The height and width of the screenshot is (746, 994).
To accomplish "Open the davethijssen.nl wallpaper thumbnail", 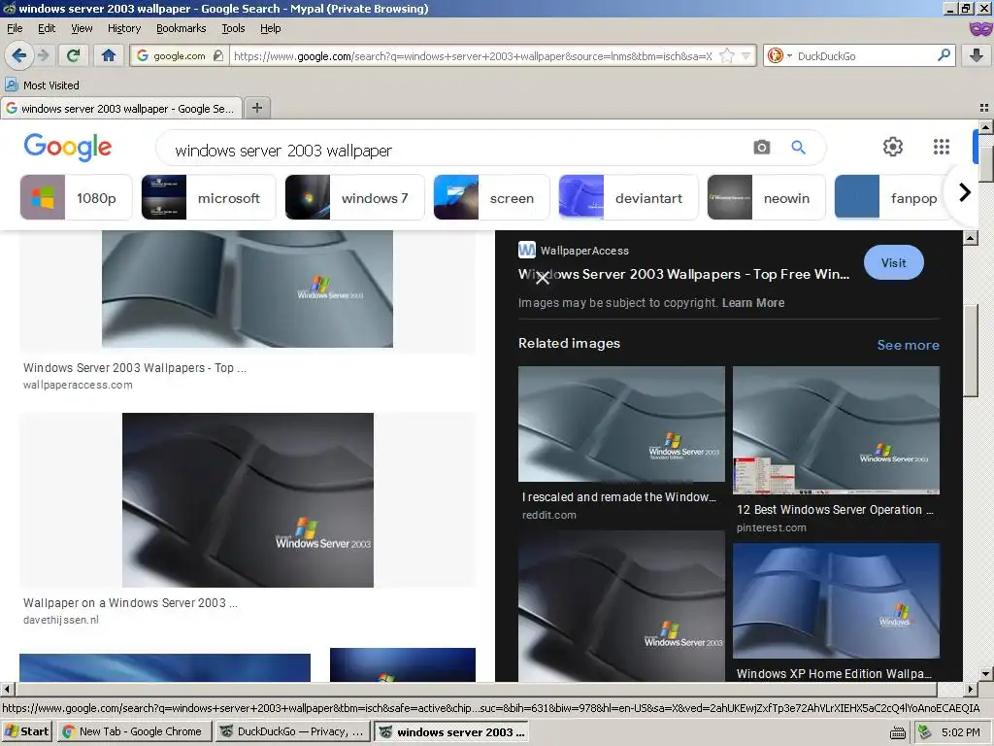I will coord(248,500).
